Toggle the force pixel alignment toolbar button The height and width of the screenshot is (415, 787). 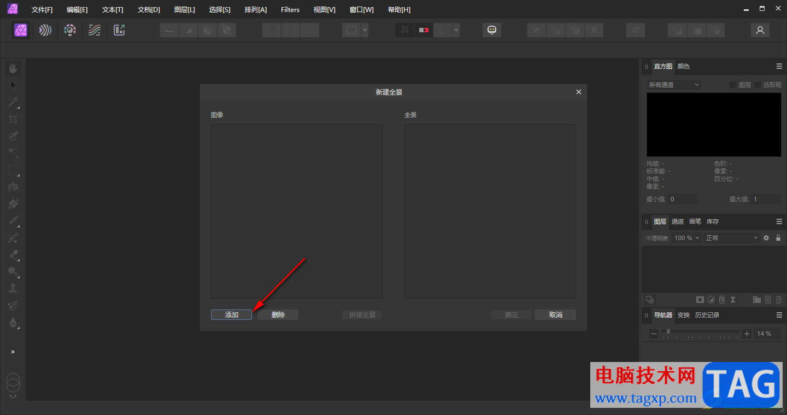tap(405, 30)
